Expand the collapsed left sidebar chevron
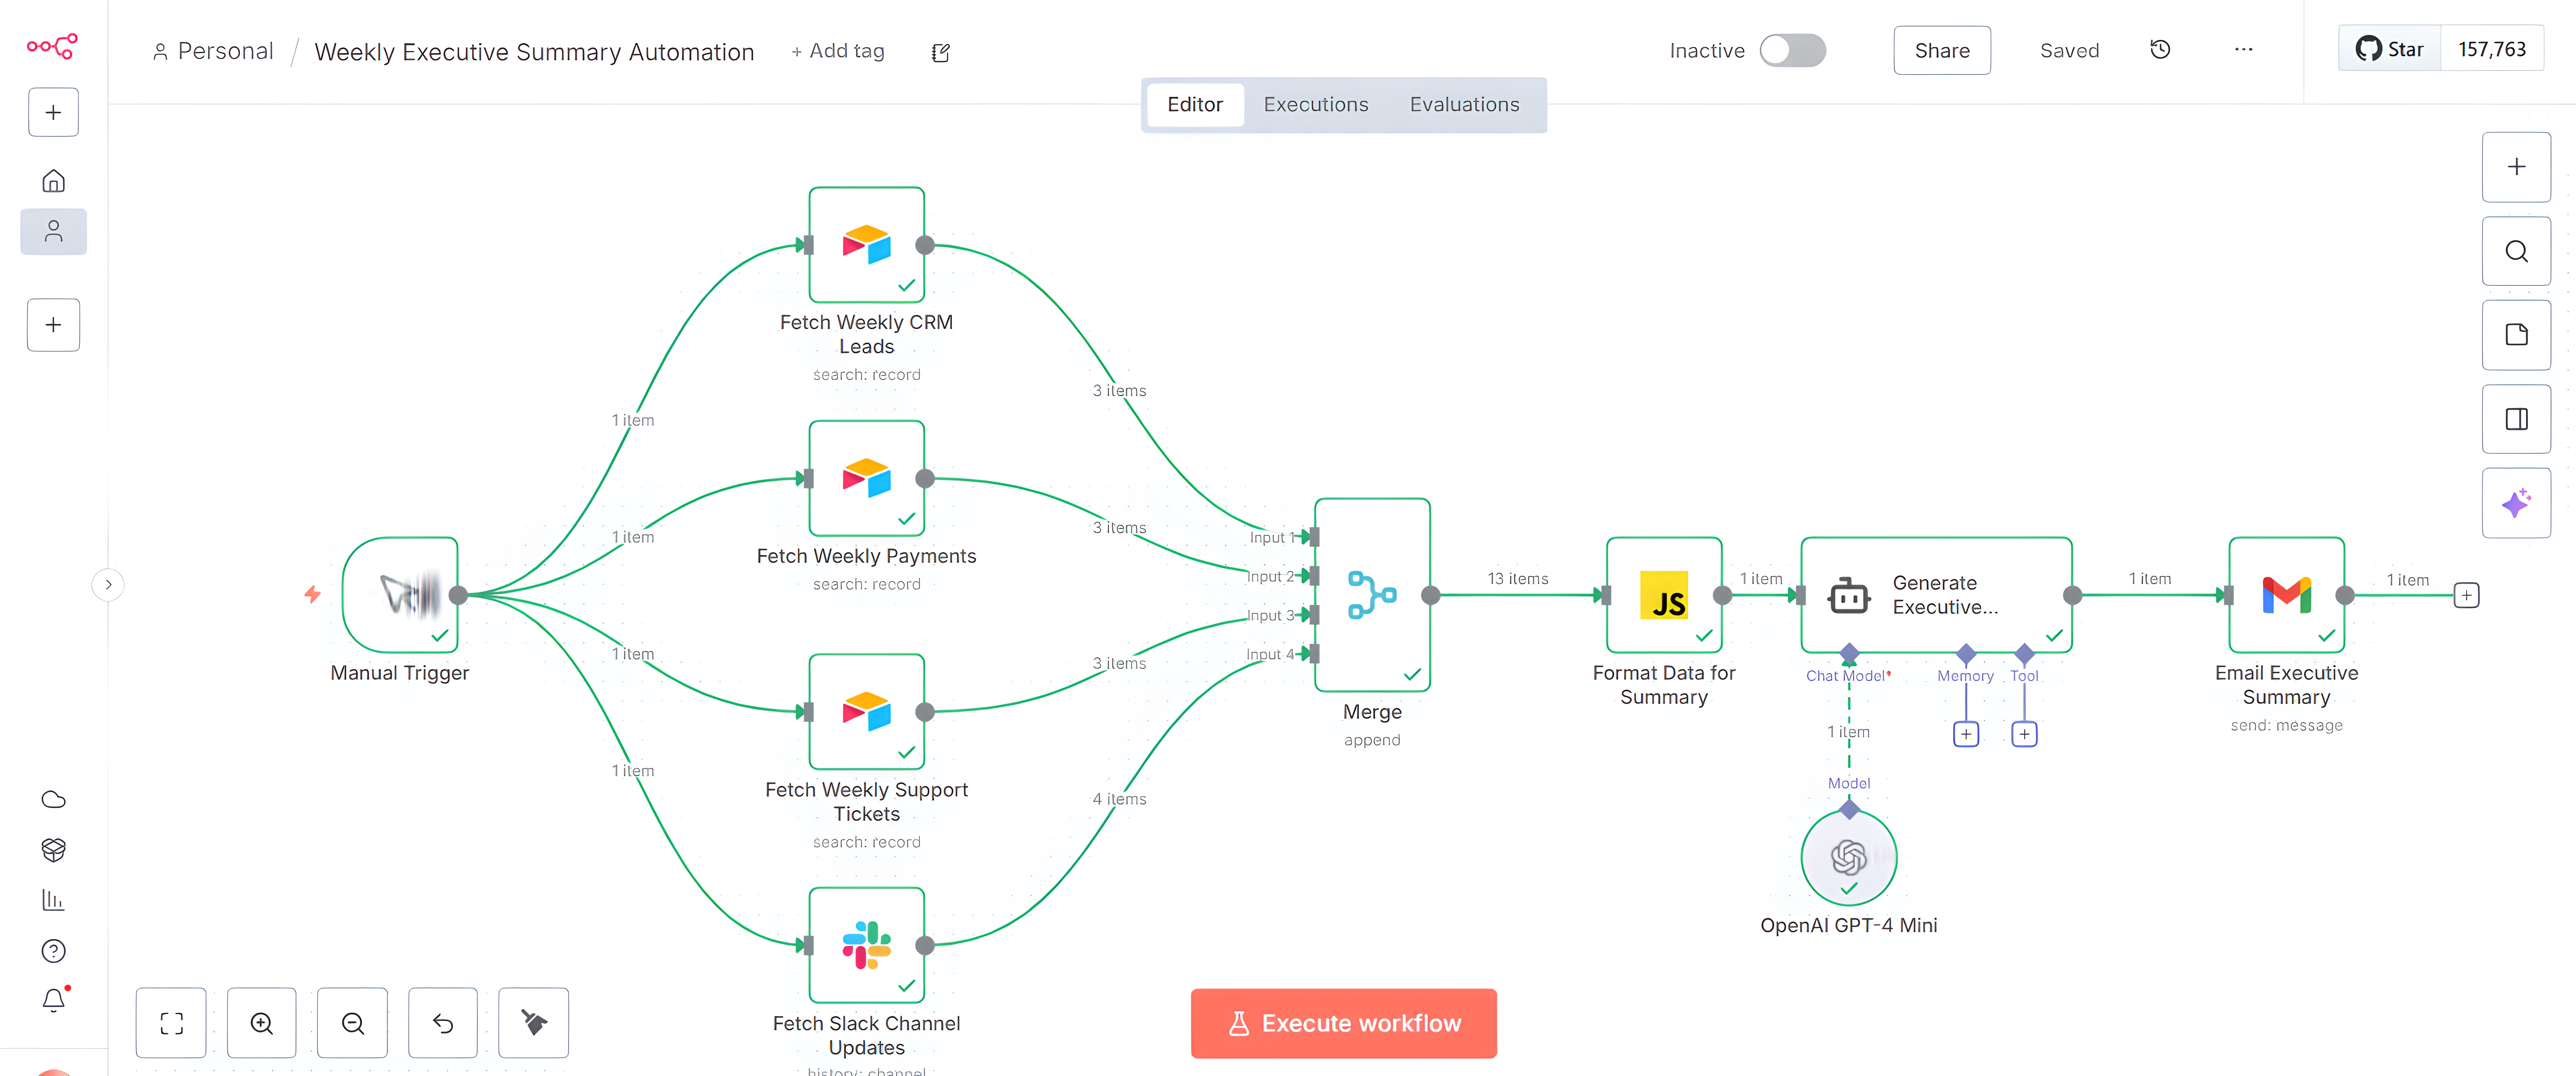The image size is (2576, 1076). 108,585
